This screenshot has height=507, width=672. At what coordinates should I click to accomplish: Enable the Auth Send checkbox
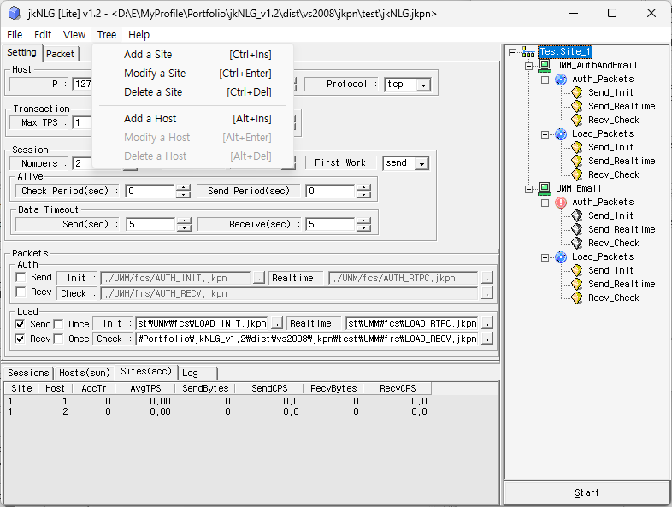click(x=21, y=278)
